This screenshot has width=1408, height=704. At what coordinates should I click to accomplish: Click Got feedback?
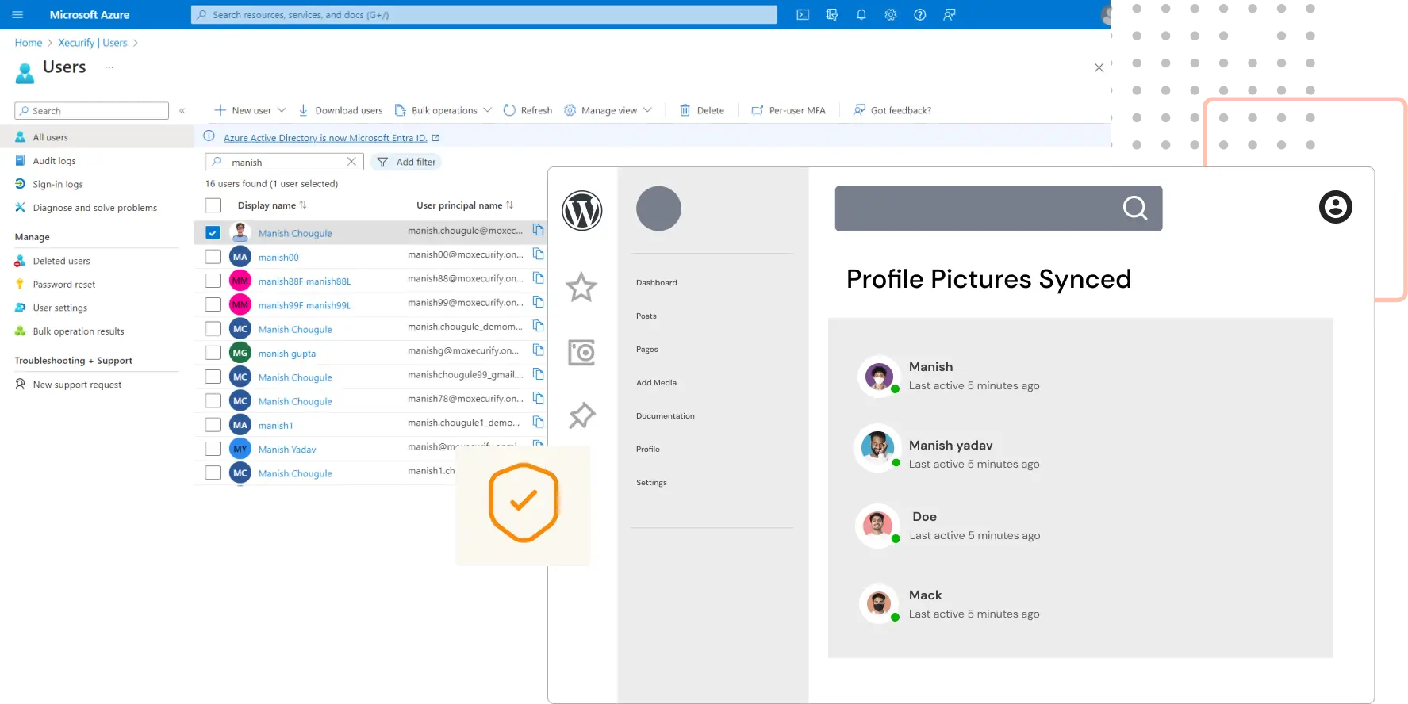click(892, 110)
